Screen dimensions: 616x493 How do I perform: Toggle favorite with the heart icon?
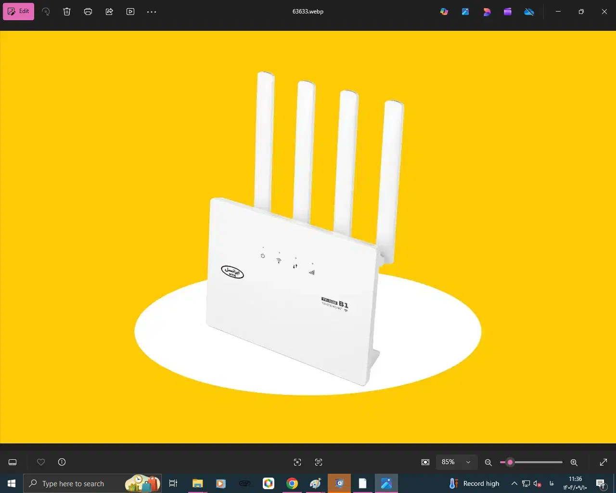pos(41,462)
